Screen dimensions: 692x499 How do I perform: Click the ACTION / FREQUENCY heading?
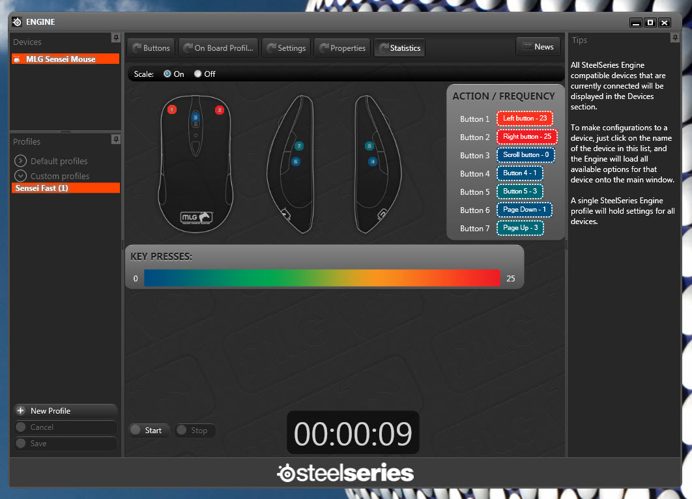[x=504, y=96]
